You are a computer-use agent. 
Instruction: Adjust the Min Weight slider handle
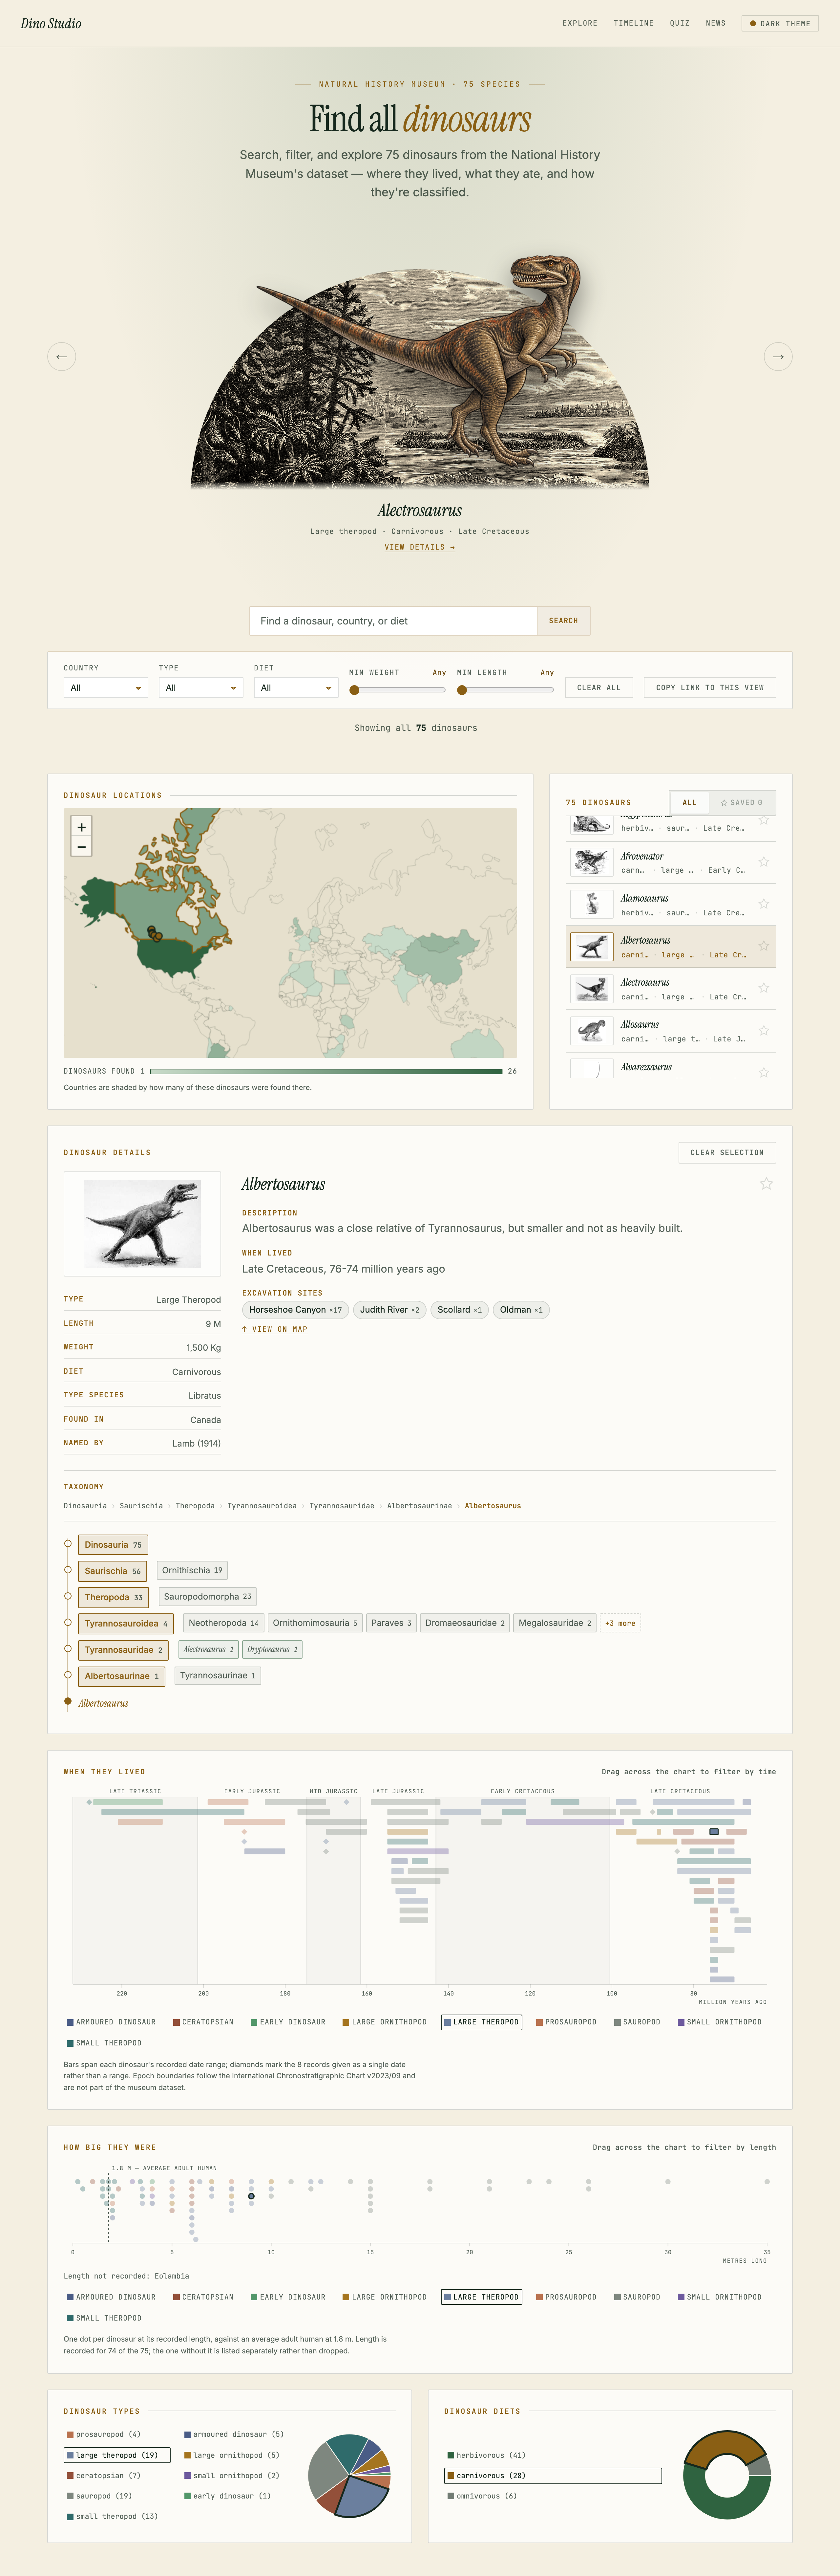tap(354, 690)
